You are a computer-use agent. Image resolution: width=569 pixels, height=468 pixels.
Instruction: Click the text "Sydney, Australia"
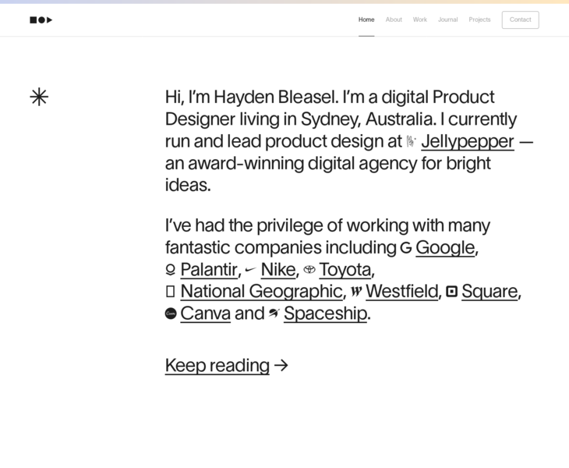[367, 119]
